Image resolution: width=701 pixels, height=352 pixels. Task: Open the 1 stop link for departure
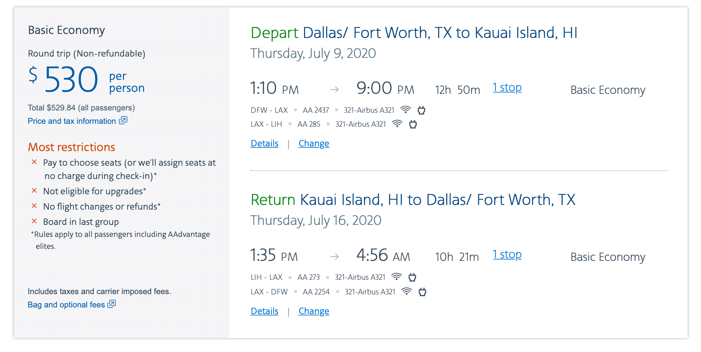[507, 88]
